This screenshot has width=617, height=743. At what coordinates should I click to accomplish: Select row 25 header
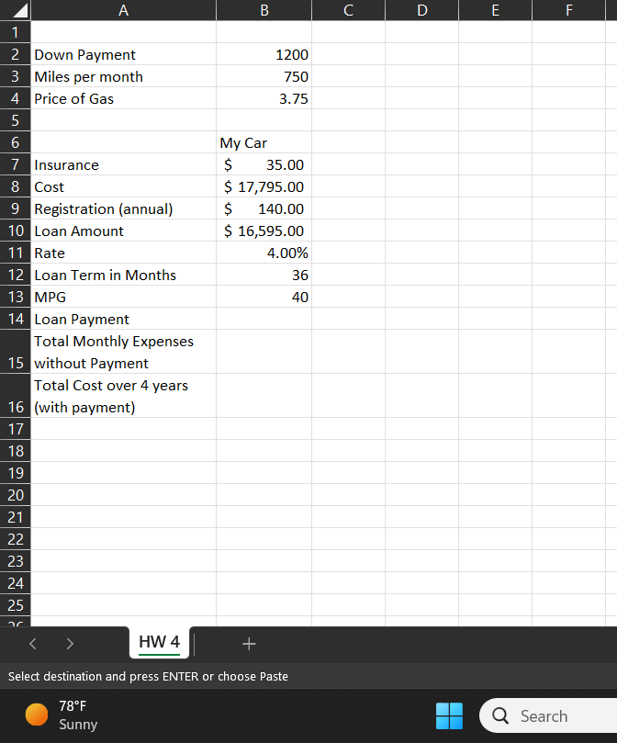click(x=16, y=605)
